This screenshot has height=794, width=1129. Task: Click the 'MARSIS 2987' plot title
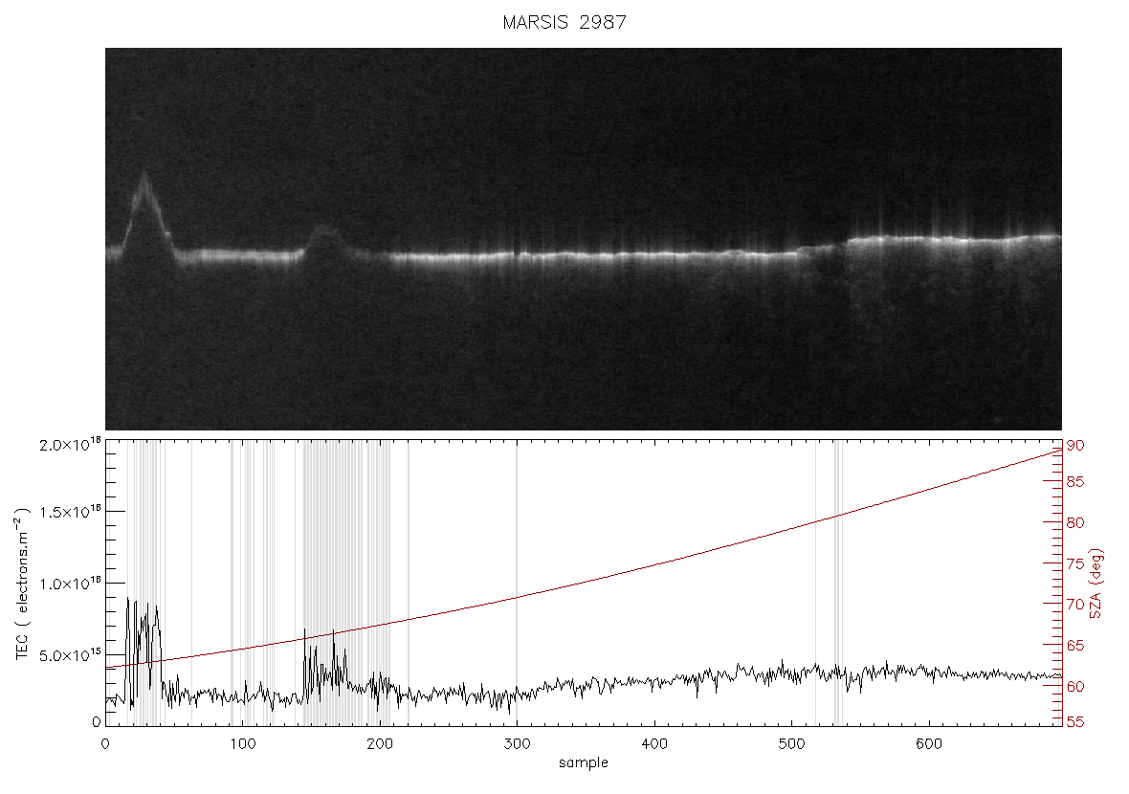tap(564, 22)
